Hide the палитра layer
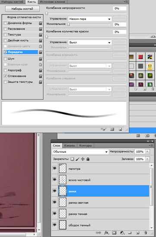 coord(54,168)
